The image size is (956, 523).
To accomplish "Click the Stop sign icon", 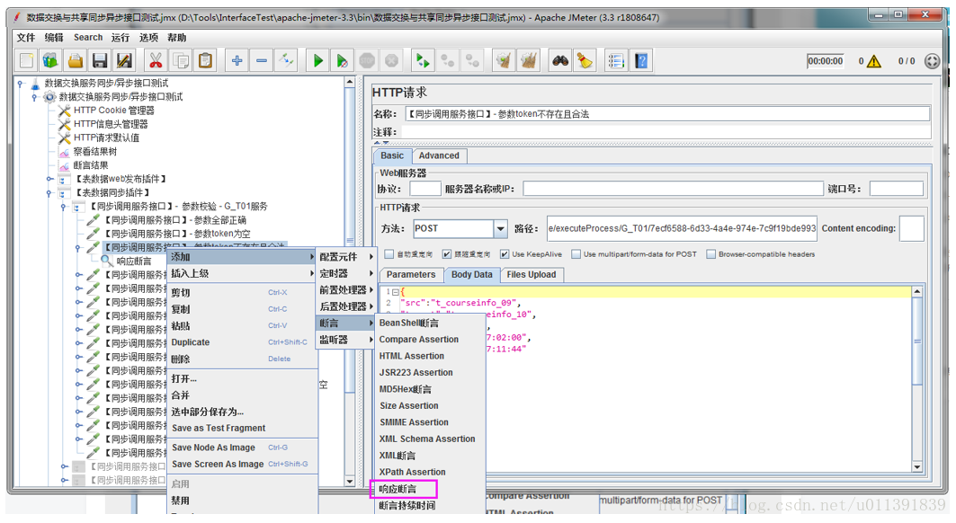I will pyautogui.click(x=367, y=61).
